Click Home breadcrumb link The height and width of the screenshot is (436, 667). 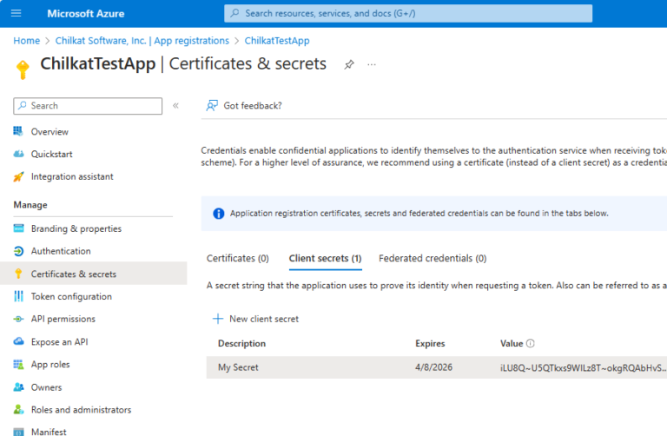coord(26,41)
